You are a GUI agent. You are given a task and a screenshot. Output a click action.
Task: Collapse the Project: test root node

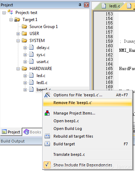[x=4, y=13]
